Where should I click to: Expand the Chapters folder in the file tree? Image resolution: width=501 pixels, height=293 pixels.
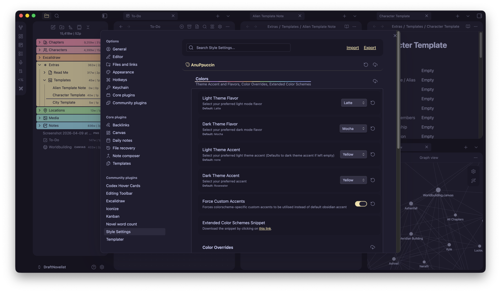click(40, 42)
